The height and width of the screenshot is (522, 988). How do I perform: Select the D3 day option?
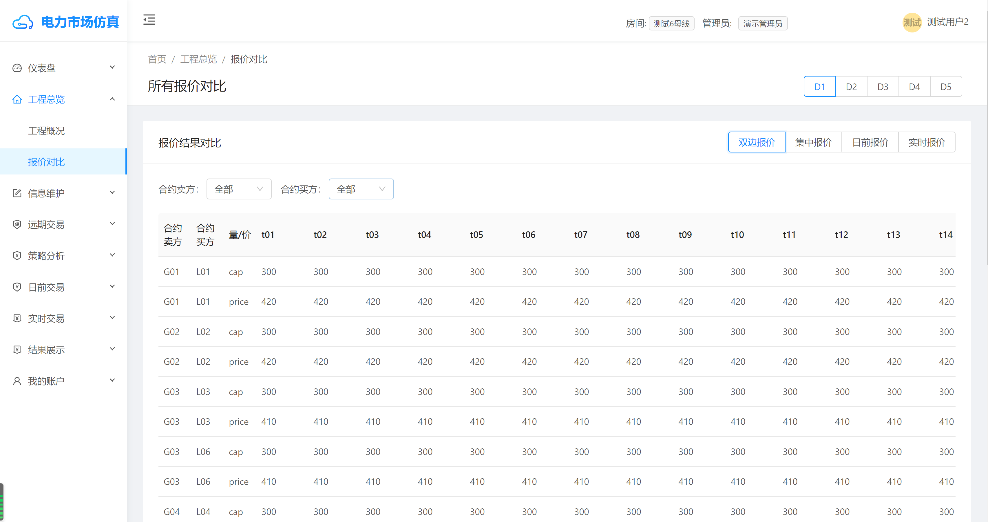883,87
